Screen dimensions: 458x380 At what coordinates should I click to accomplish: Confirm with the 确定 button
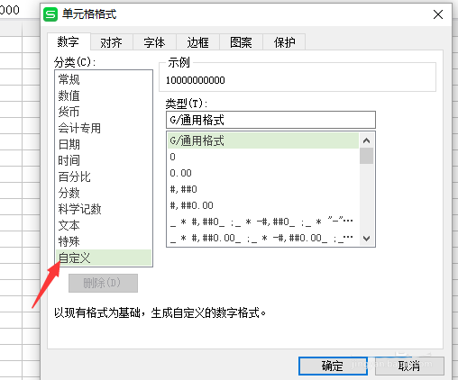[x=333, y=366]
